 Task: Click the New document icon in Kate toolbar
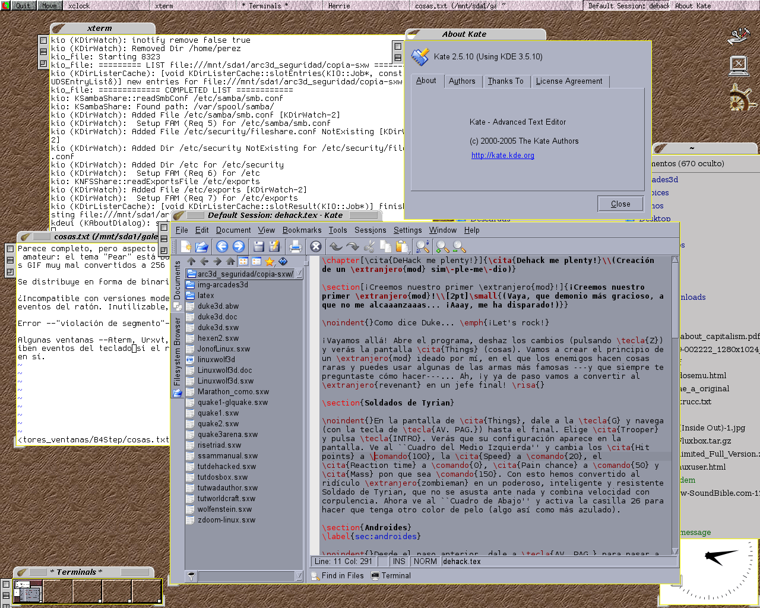186,246
